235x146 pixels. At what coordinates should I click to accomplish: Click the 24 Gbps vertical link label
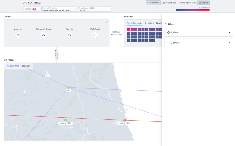tap(58, 55)
